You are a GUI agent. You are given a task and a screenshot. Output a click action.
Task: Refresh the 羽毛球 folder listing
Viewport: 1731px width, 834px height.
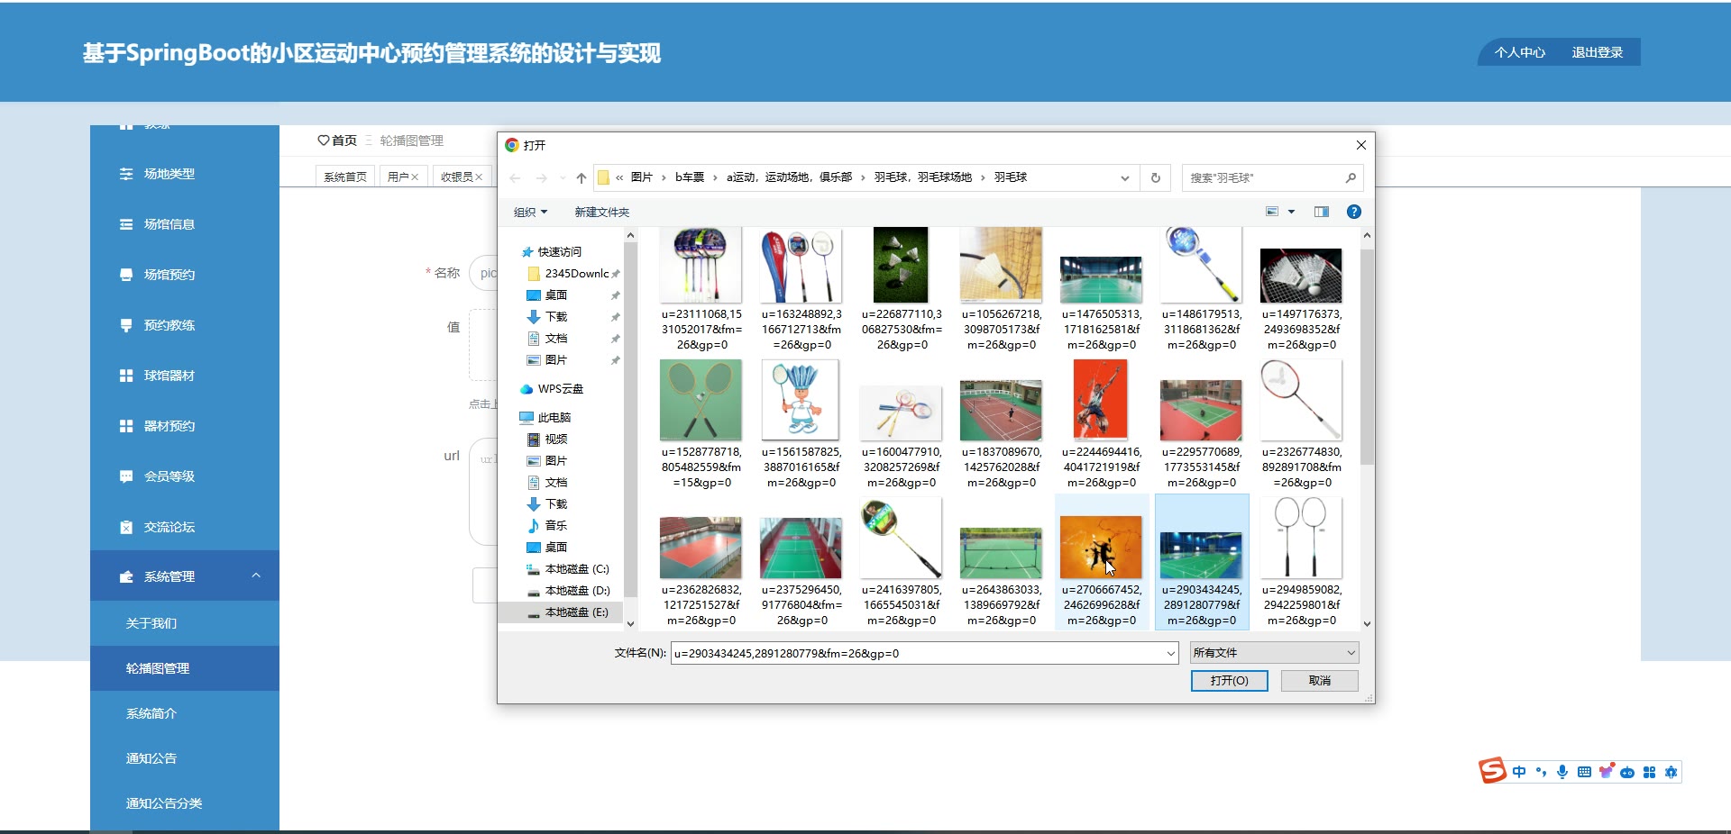click(x=1155, y=178)
